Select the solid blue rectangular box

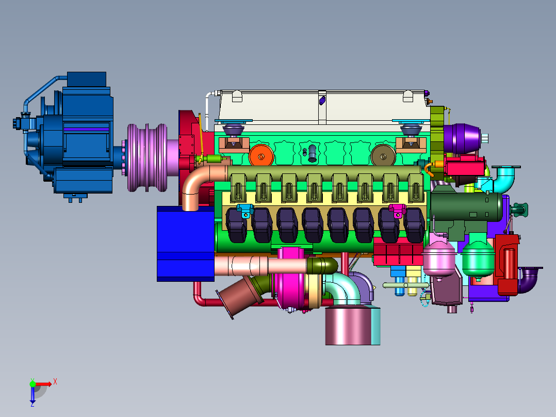tap(186, 244)
